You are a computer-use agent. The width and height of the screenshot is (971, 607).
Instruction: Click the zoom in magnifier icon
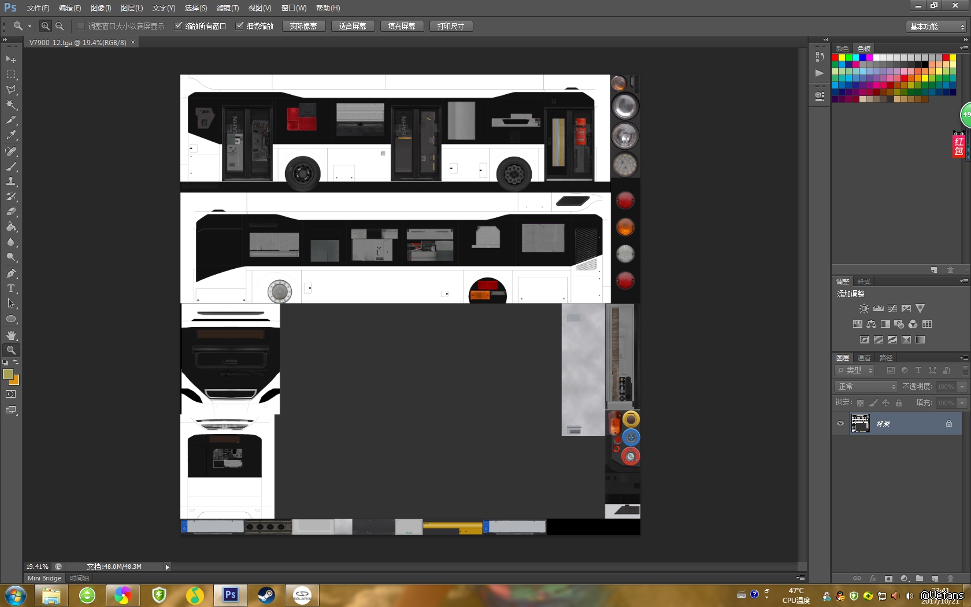pos(45,26)
